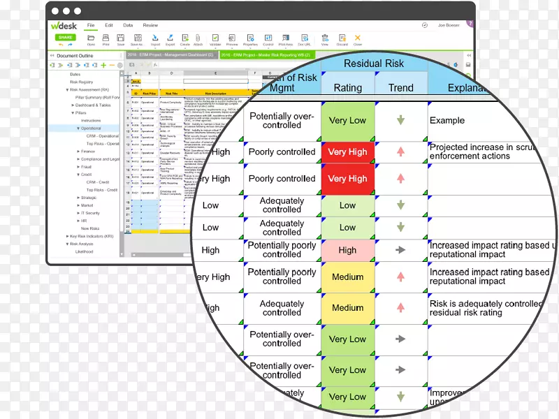Open the Review menu
559x419 pixels.
[150, 25]
